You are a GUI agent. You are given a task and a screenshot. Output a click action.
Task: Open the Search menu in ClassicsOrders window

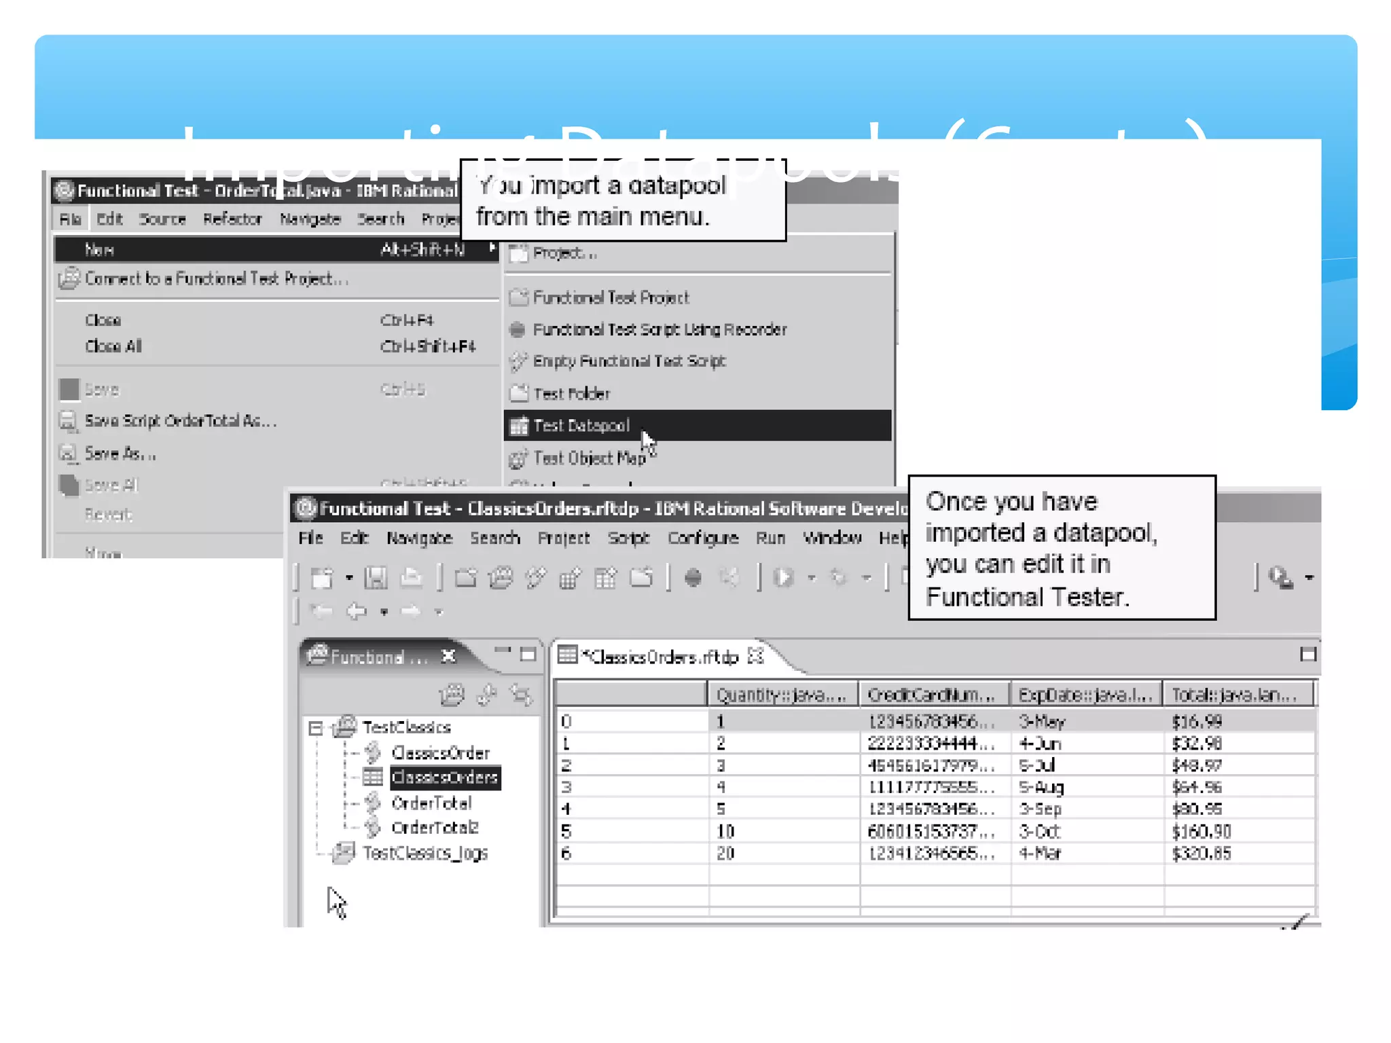click(495, 538)
